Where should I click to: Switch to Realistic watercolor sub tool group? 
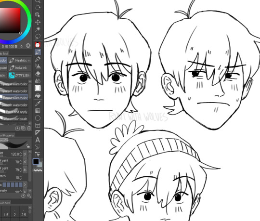(x=20, y=60)
